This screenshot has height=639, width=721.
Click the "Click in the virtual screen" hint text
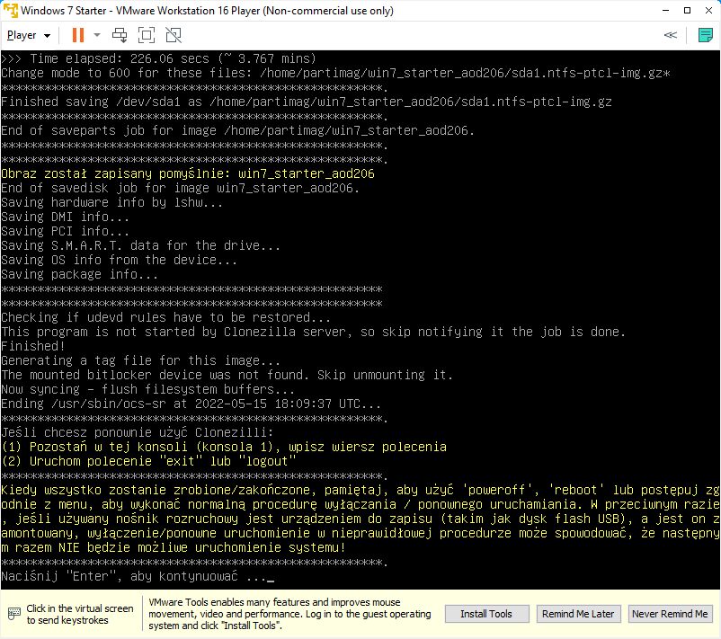click(x=79, y=614)
